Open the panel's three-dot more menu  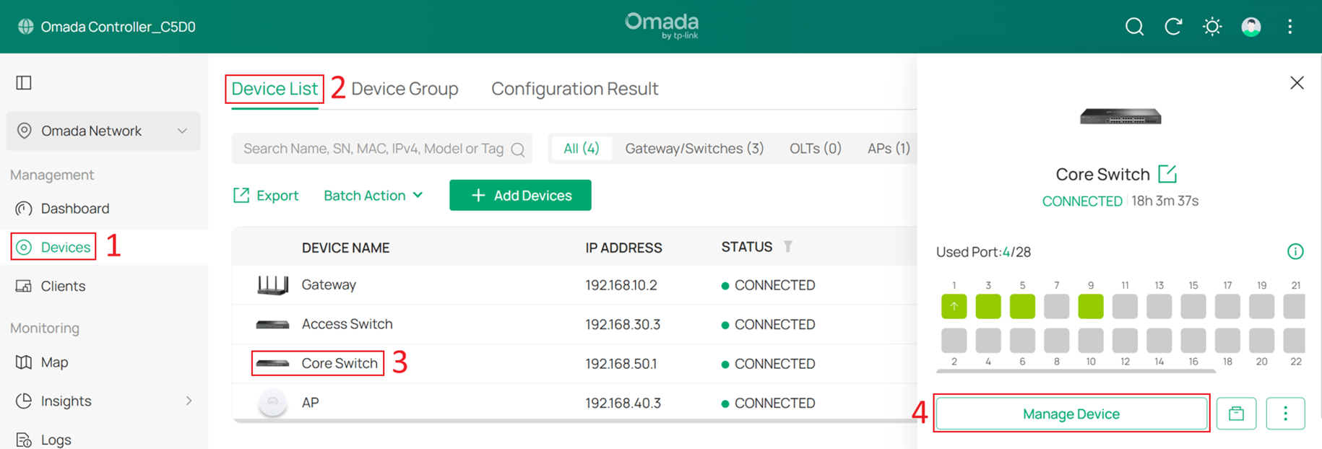coord(1285,414)
